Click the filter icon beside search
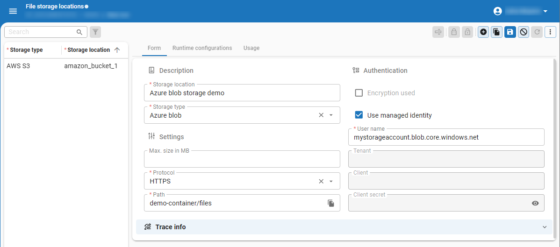The height and width of the screenshot is (247, 560). point(95,32)
